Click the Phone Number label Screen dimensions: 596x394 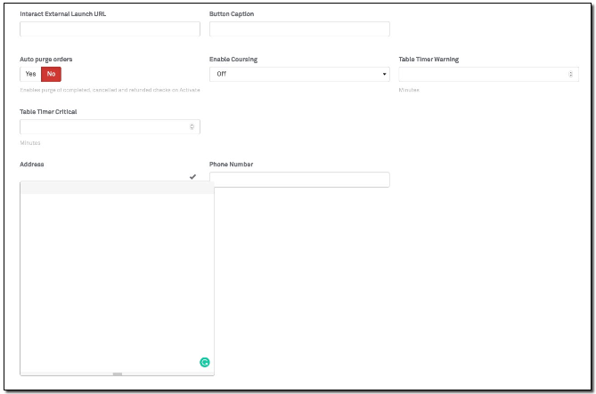coord(231,165)
